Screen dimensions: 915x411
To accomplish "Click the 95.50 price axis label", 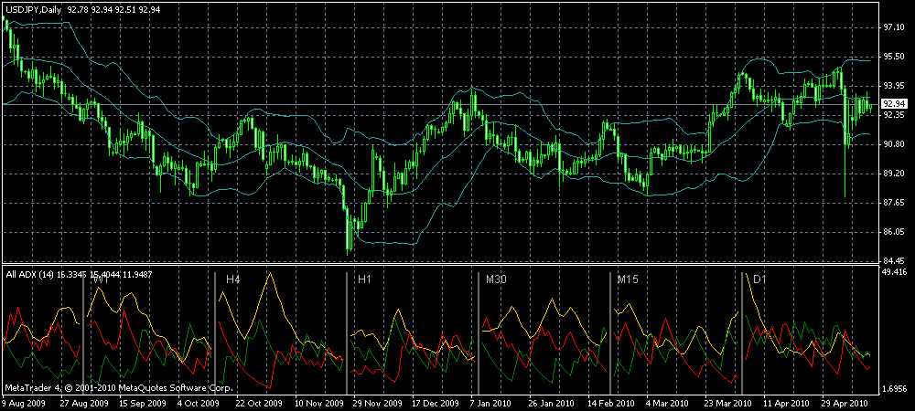I will [893, 57].
